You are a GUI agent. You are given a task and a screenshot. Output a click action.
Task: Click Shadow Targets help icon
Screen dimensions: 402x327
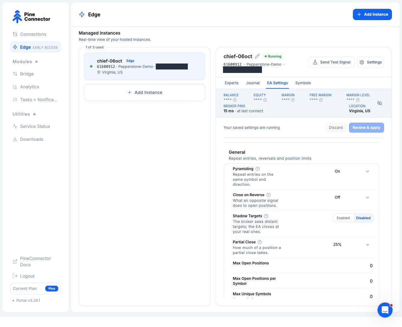pos(266,216)
